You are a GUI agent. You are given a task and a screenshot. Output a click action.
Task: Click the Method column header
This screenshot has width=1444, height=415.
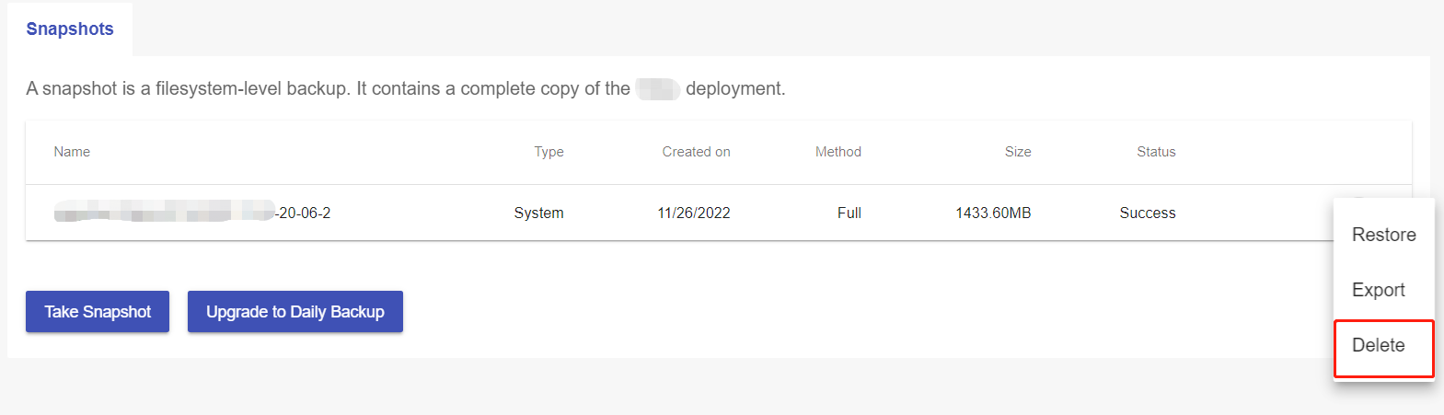coord(838,152)
